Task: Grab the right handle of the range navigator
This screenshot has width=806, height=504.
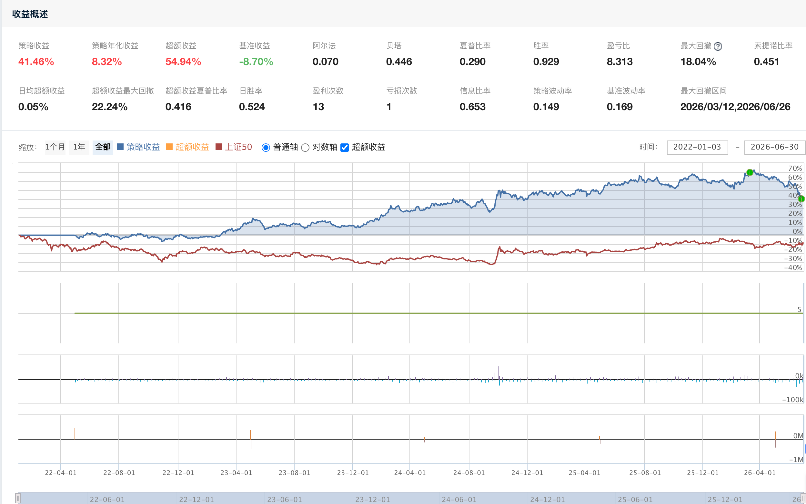Action: [x=803, y=498]
